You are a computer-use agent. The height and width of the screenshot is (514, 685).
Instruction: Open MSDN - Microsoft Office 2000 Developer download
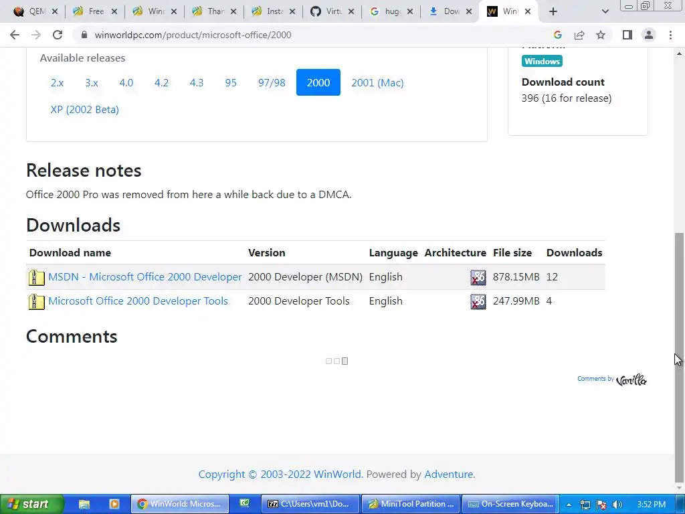click(x=144, y=276)
